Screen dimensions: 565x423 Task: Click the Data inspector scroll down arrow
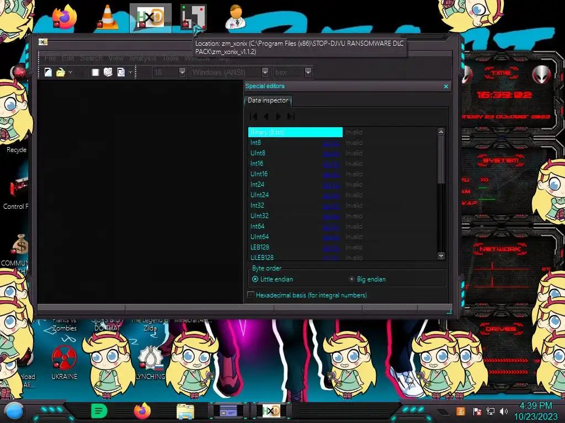441,256
